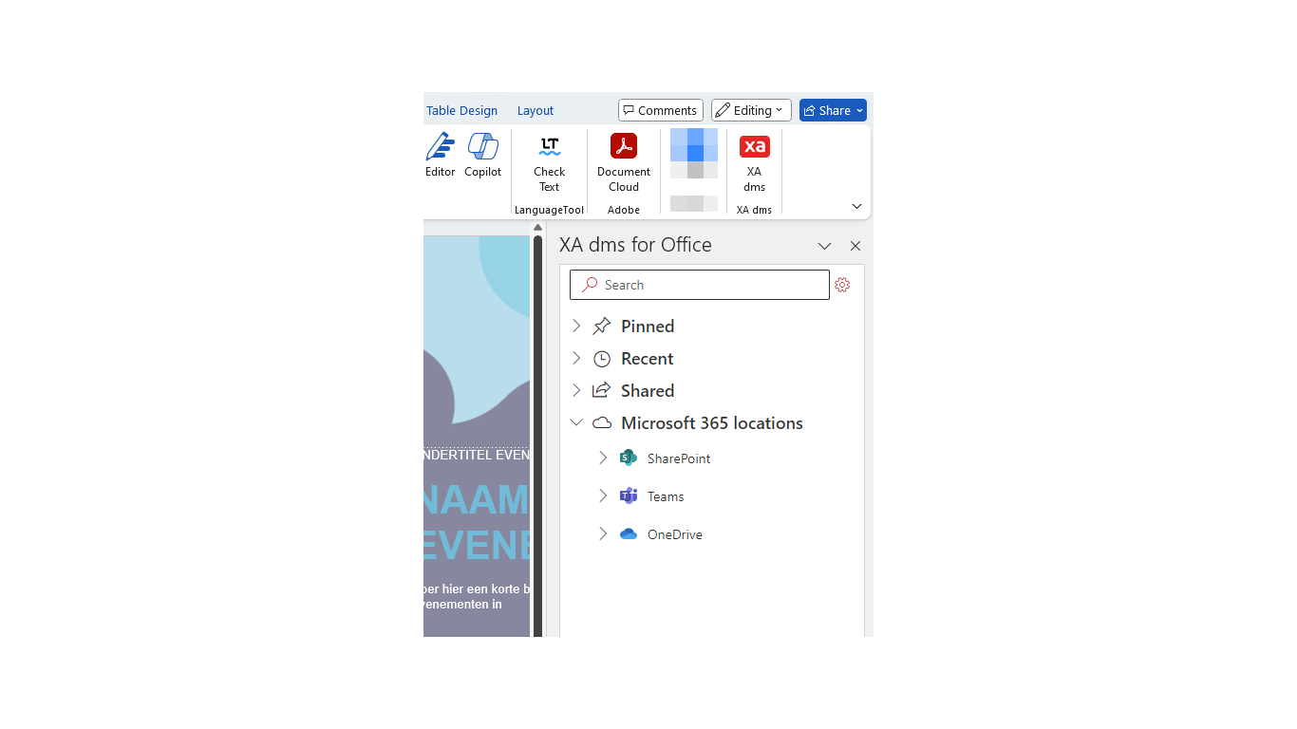Screen dimensions: 1297x729
Task: Click the magnifier icon in the Search box
Action: [x=591, y=285]
